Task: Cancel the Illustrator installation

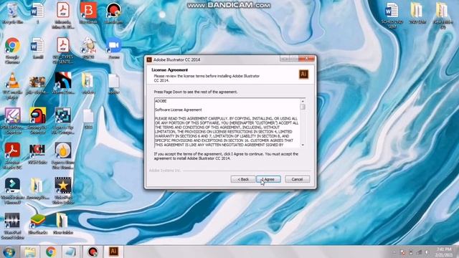Action: pyautogui.click(x=297, y=179)
